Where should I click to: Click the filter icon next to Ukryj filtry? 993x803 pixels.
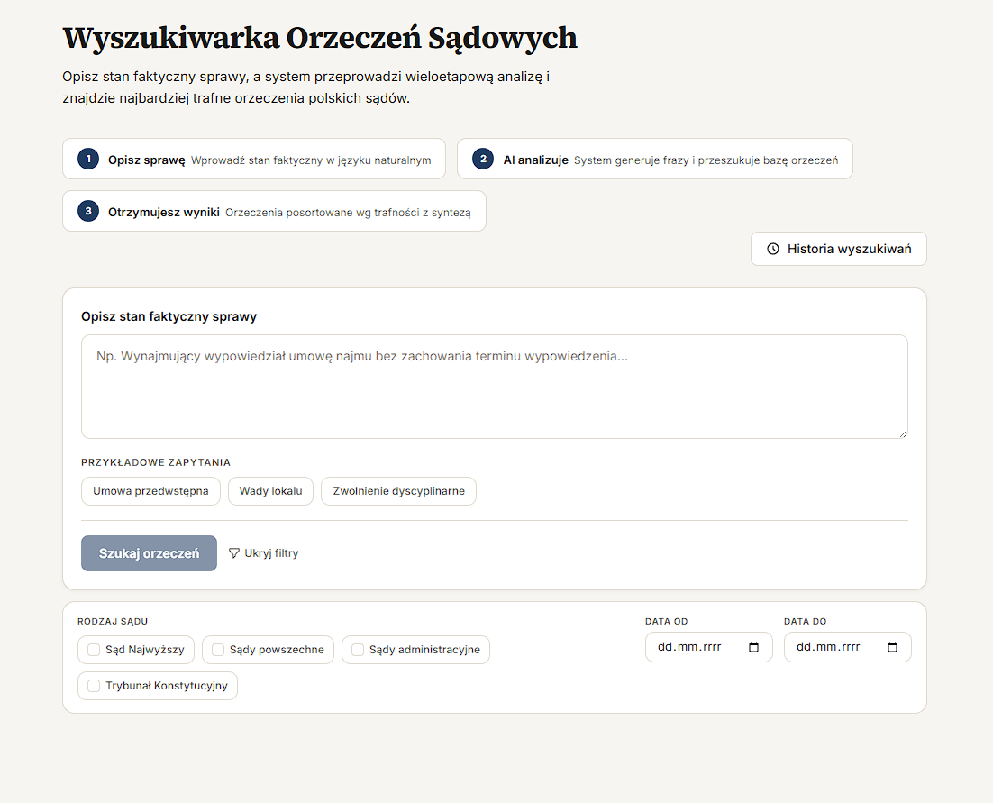click(234, 552)
